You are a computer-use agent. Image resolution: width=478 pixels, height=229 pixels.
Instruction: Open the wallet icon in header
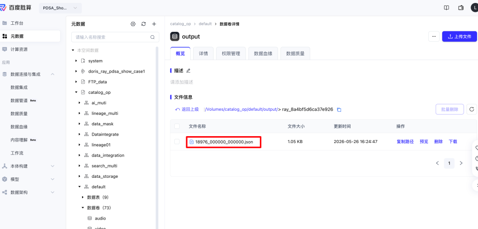point(461,8)
